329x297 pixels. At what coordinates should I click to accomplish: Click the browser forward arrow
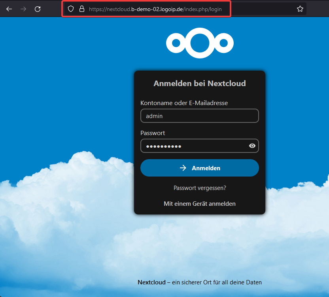23,9
